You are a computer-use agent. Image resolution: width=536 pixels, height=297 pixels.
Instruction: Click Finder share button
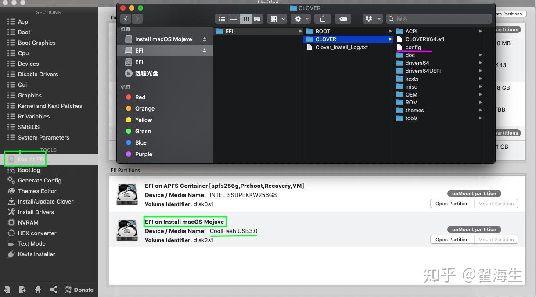(x=323, y=19)
